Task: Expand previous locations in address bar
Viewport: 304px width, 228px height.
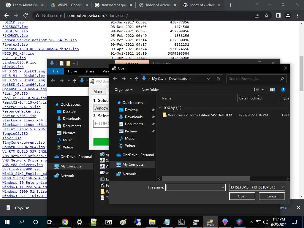Action: [x=208, y=79]
